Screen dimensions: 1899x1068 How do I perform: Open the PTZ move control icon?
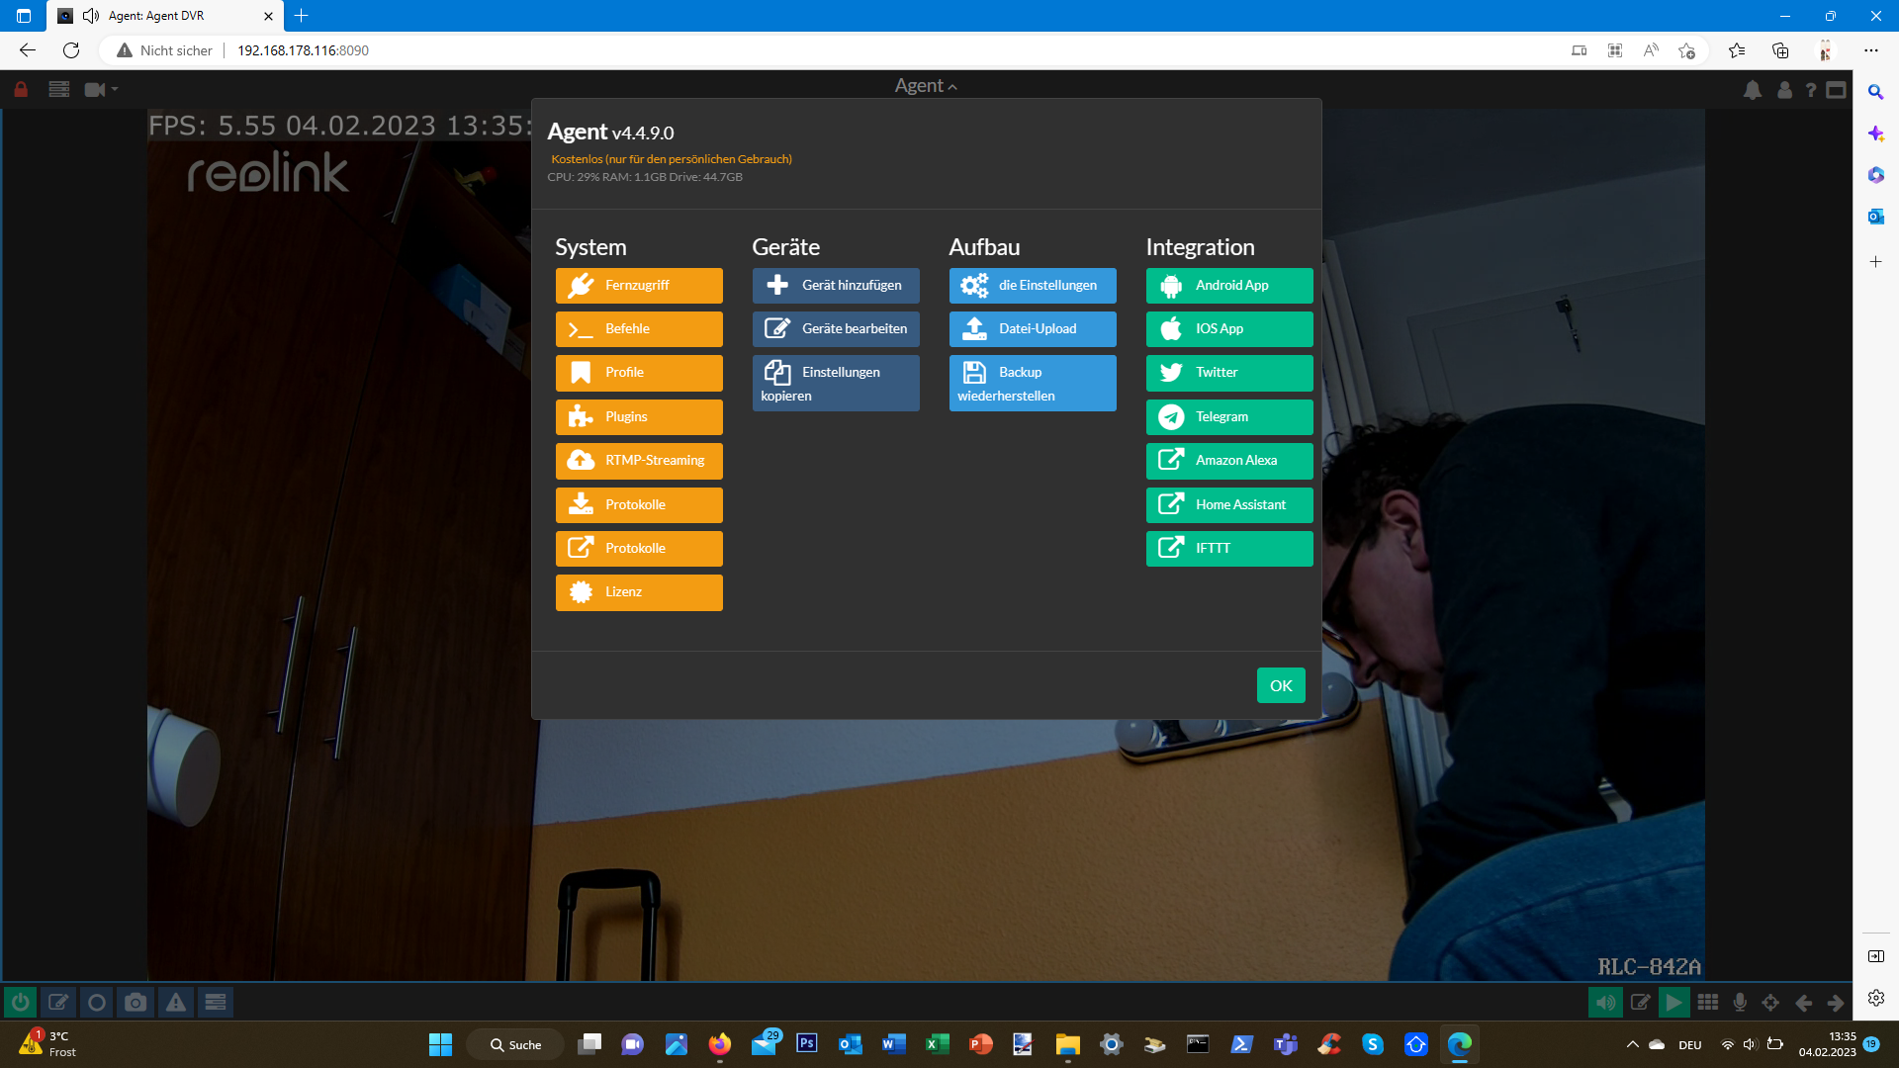pyautogui.click(x=1770, y=1003)
